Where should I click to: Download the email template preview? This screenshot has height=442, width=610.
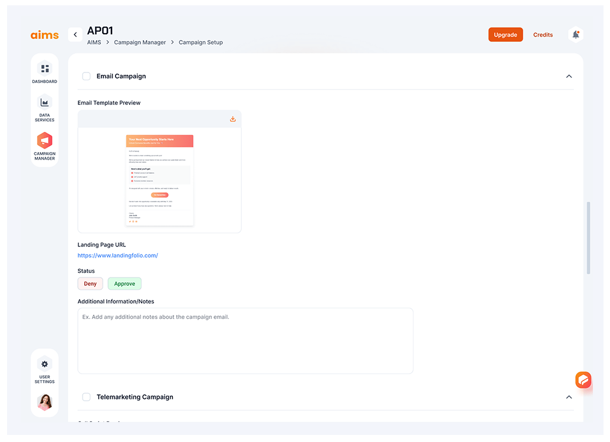pos(233,119)
